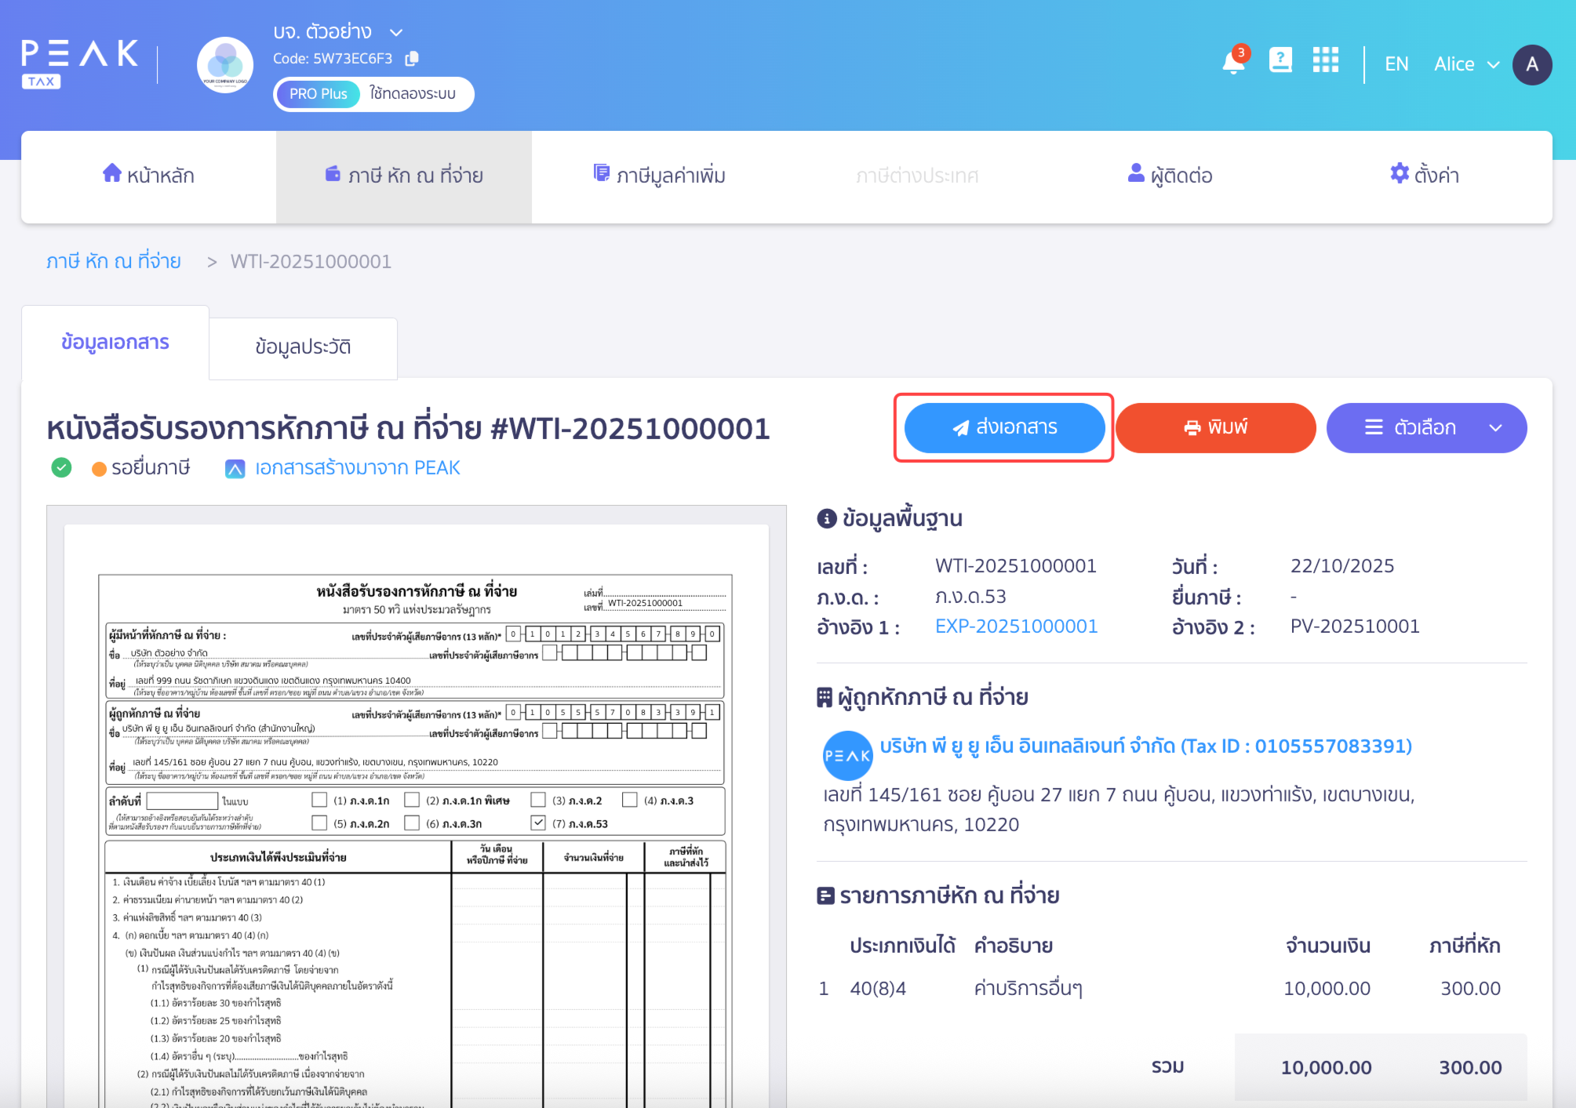This screenshot has height=1108, width=1576.
Task: Open the ข้อมูลประวัติ tab
Action: point(303,347)
